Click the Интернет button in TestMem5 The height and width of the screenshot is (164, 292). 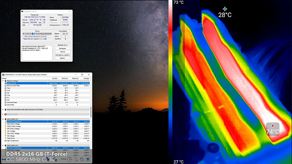(63, 48)
